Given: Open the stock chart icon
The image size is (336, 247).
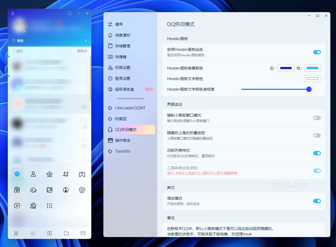Looking at the screenshot, I should pos(50,190).
